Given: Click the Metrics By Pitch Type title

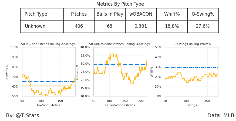Looking at the screenshot, I should click(x=120, y=4).
